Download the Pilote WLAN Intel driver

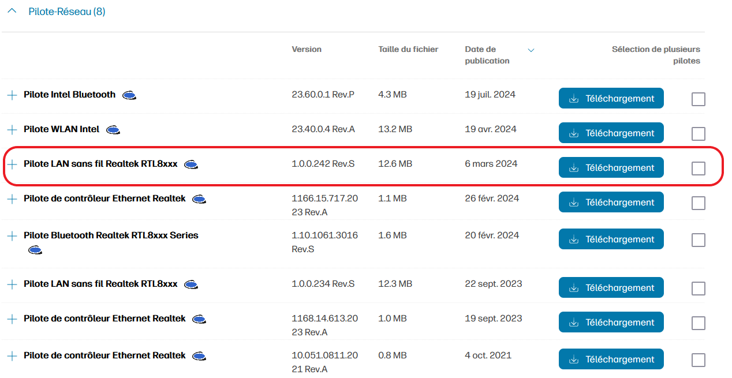pyautogui.click(x=611, y=133)
